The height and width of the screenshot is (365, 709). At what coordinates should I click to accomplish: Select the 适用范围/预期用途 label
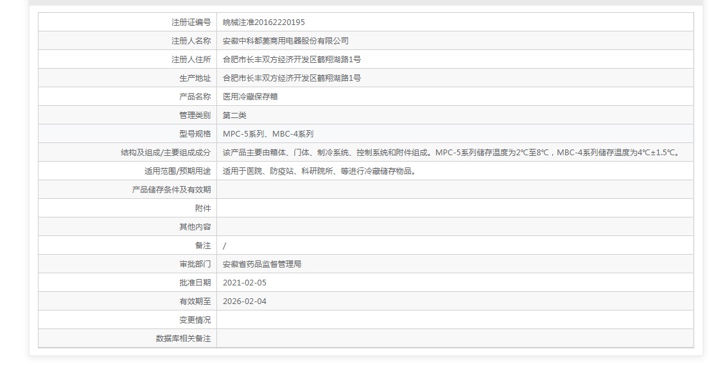tap(177, 171)
